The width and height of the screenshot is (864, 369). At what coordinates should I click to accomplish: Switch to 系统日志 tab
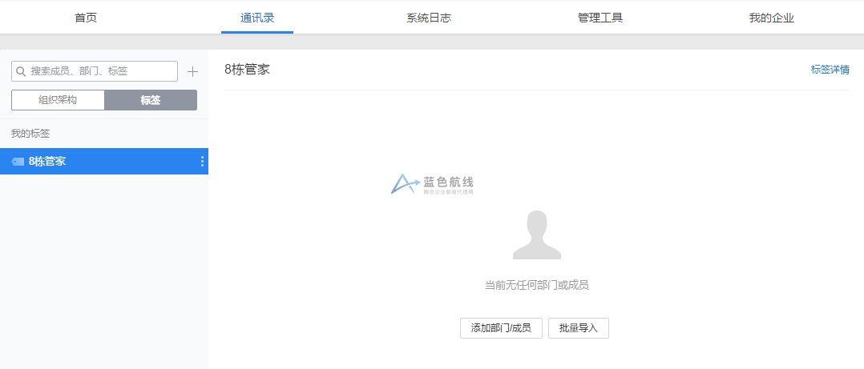click(429, 18)
